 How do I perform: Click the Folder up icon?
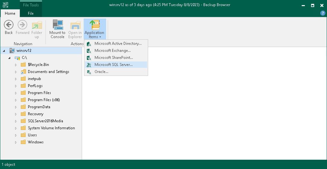(x=37, y=25)
